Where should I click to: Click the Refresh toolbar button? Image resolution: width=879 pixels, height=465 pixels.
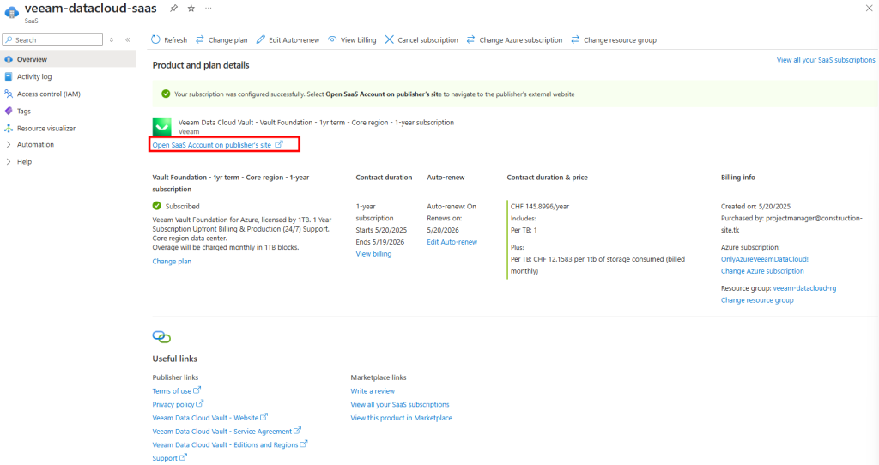pyautogui.click(x=169, y=39)
